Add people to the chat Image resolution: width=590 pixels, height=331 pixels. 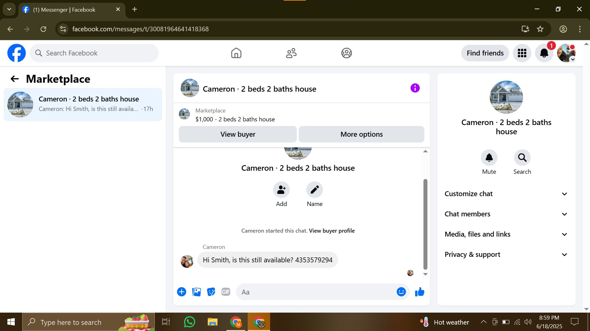click(281, 190)
